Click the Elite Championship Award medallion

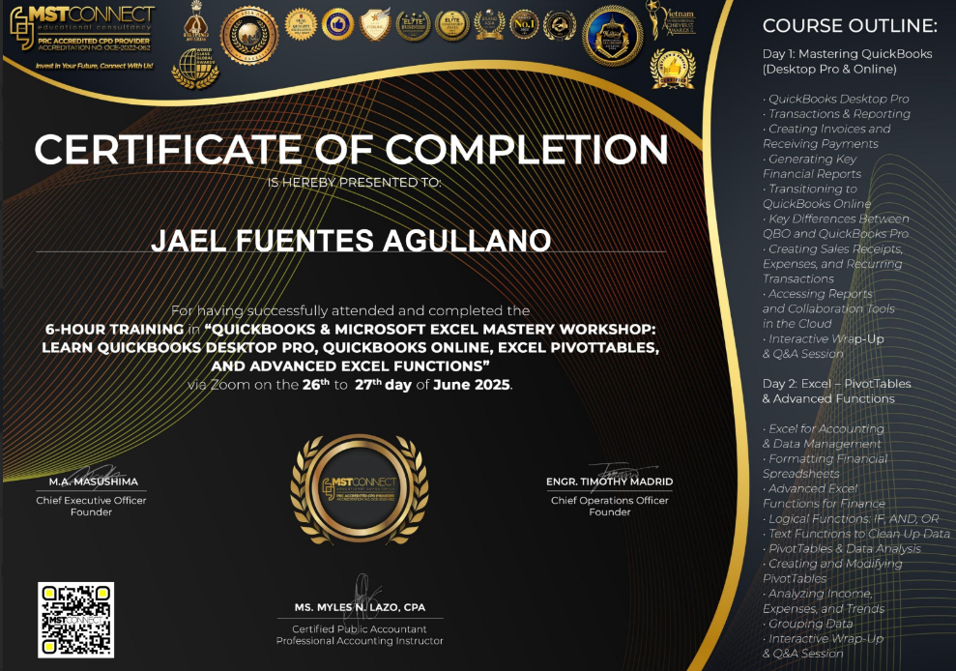tap(450, 24)
